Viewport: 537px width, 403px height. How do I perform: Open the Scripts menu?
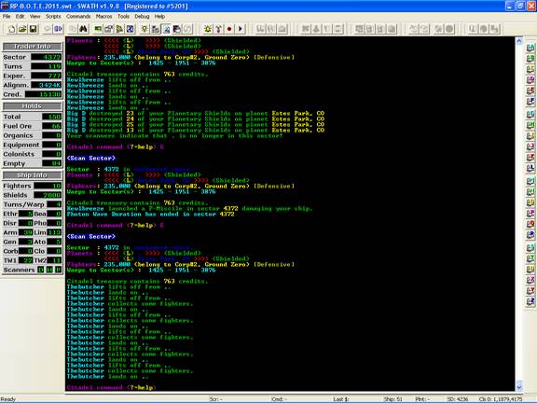pos(53,16)
